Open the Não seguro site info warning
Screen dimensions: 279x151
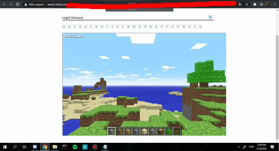click(34, 4)
